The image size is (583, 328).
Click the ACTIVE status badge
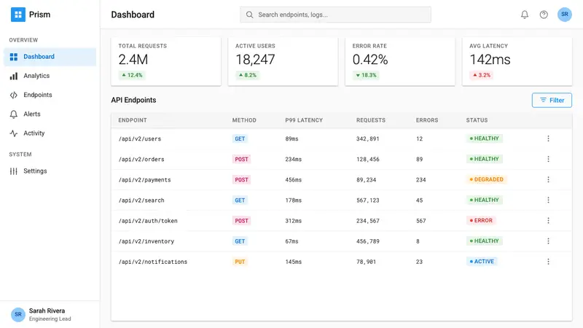pos(482,262)
